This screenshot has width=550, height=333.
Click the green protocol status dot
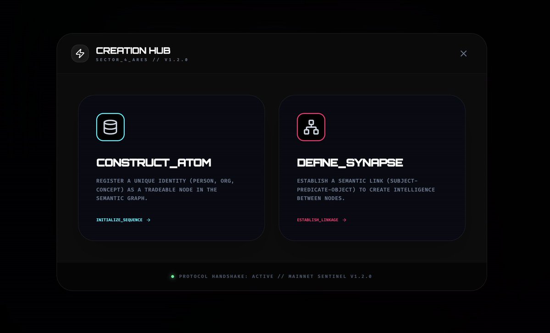pos(172,277)
